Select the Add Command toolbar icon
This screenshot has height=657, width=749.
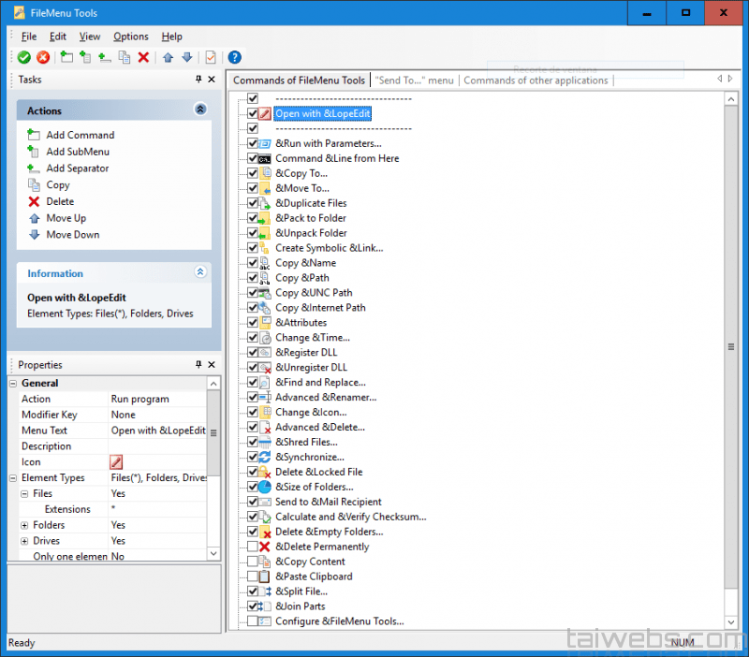(65, 57)
